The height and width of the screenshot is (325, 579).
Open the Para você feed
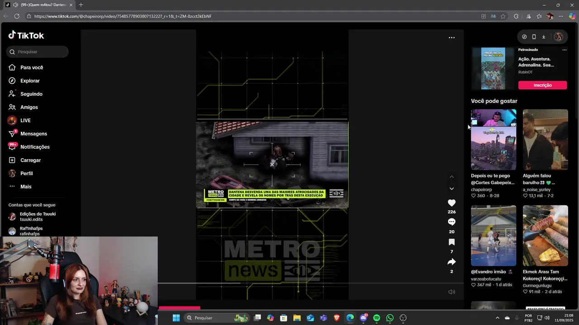tap(26, 67)
